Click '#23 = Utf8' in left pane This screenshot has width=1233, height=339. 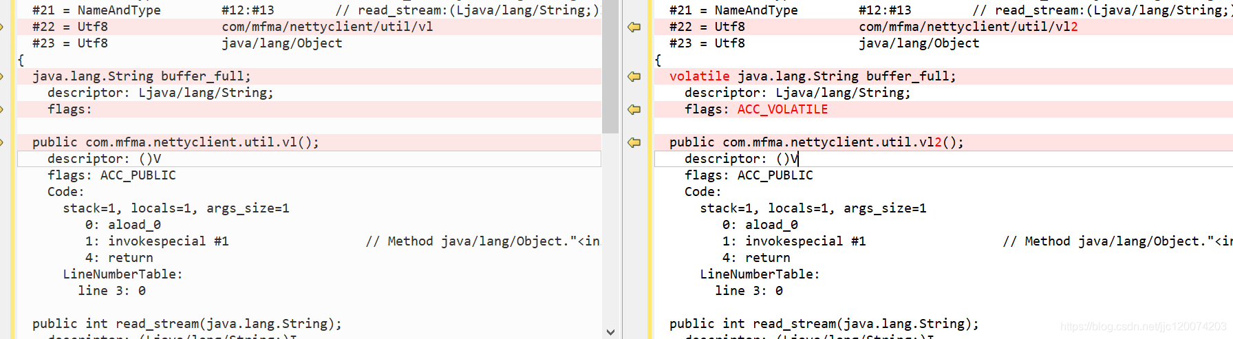pos(70,43)
